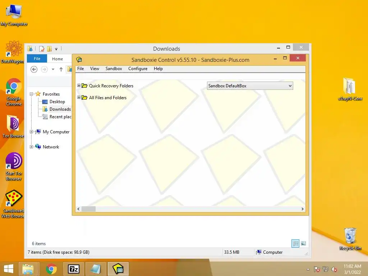
Task: Select Desktop under Favorites
Action: (57, 102)
